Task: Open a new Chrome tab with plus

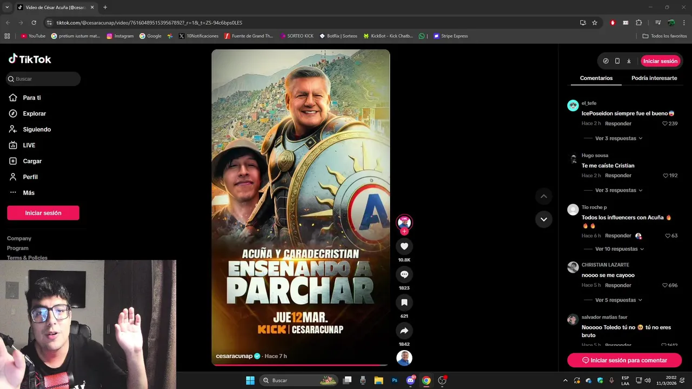Action: click(105, 8)
